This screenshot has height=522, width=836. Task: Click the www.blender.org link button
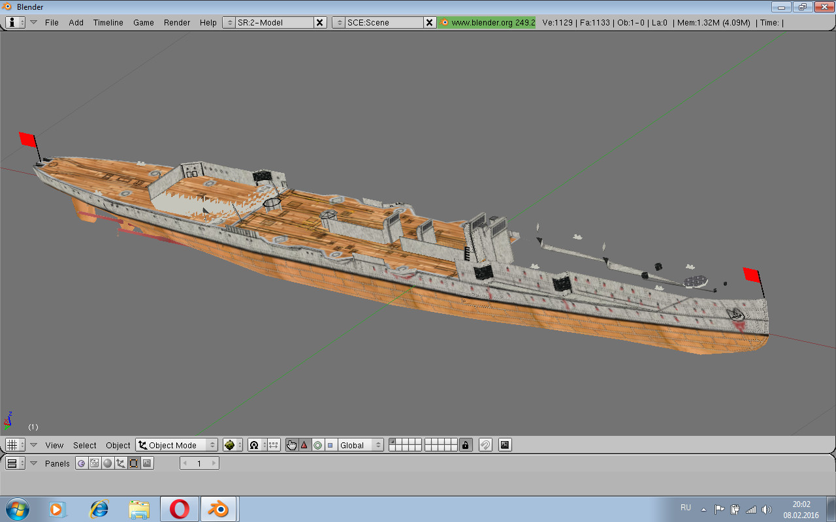point(487,22)
